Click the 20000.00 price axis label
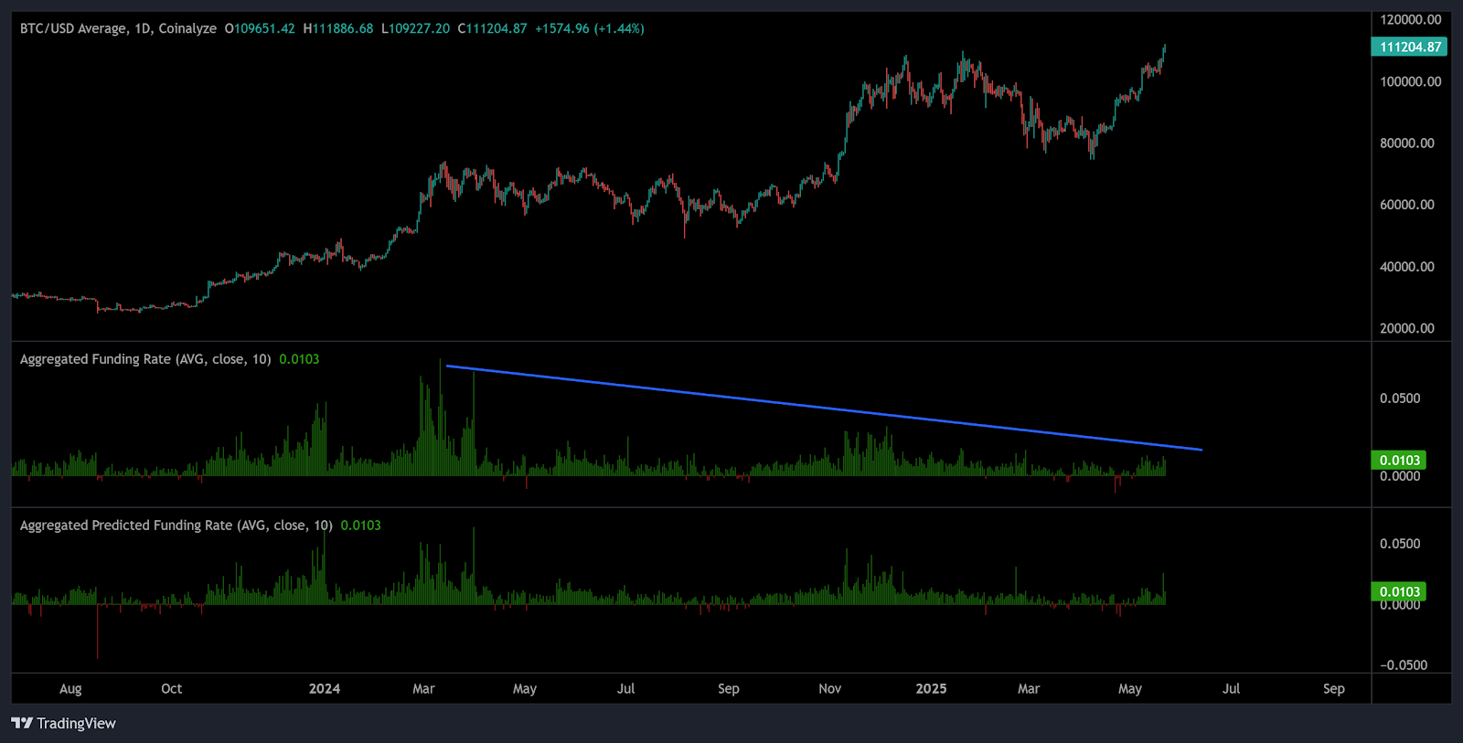 pos(1407,328)
